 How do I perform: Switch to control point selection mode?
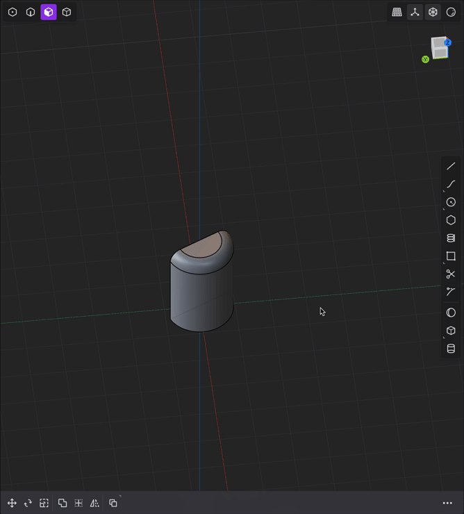pos(13,12)
